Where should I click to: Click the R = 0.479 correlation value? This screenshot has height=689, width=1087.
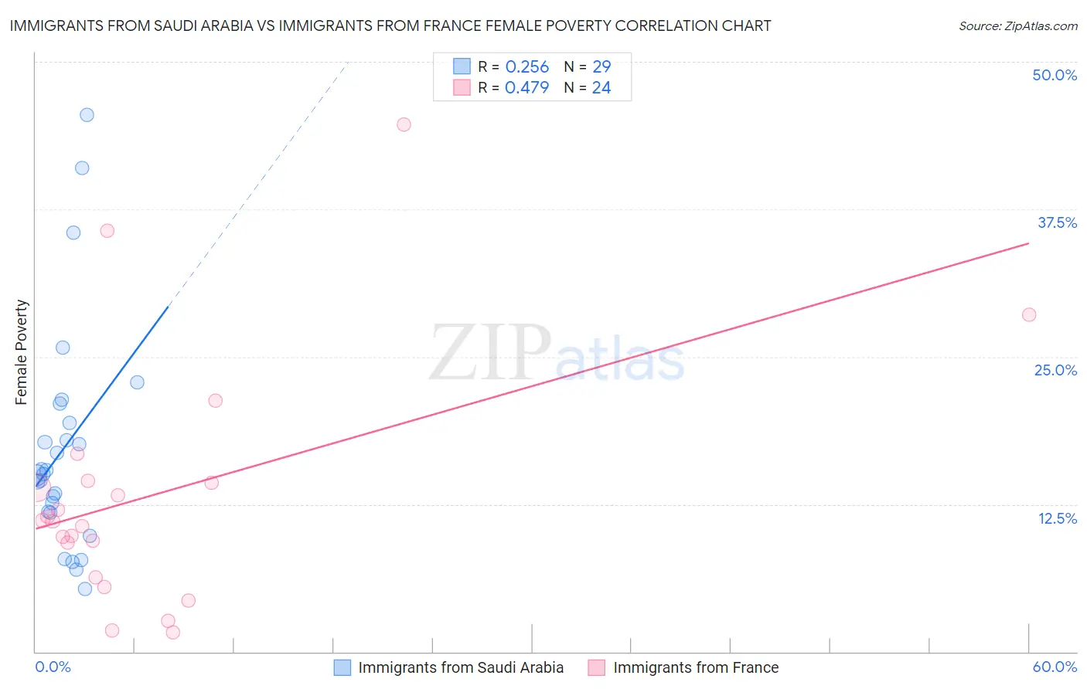coord(513,88)
